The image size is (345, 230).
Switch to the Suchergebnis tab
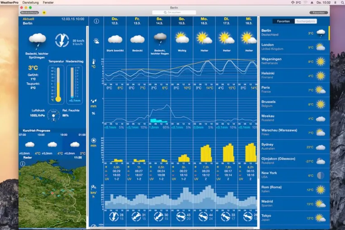[306, 21]
